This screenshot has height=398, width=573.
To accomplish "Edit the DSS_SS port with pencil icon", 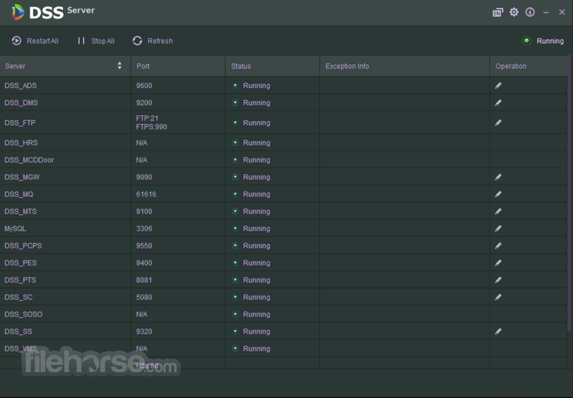I will pyautogui.click(x=498, y=331).
